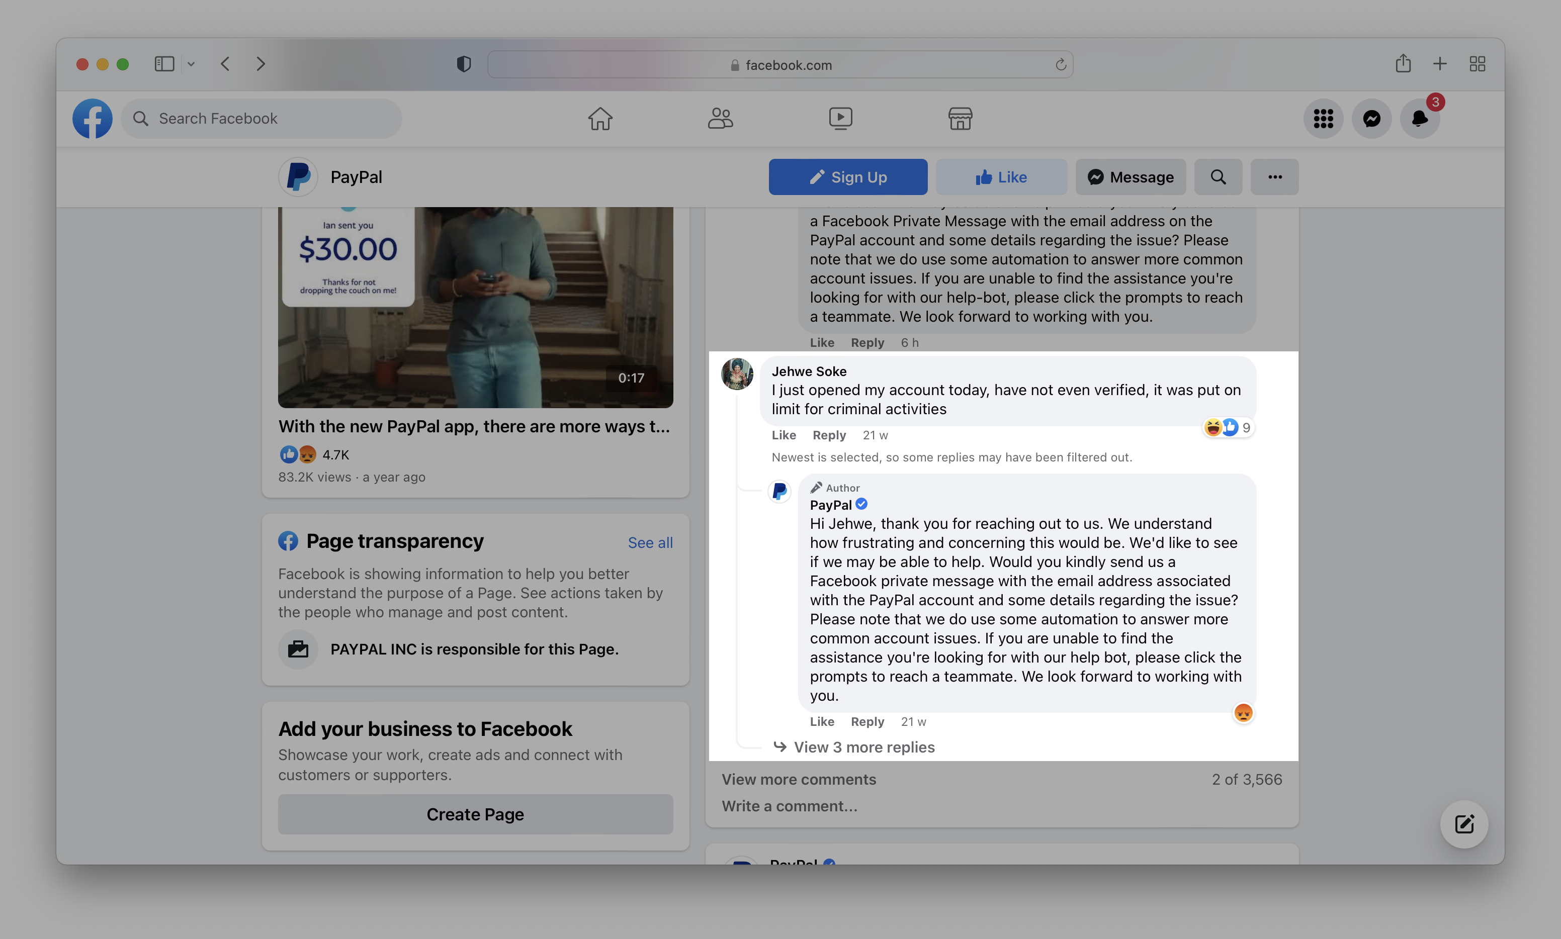Open Jehwe Soke's profile picture
The height and width of the screenshot is (939, 1561).
pos(737,374)
